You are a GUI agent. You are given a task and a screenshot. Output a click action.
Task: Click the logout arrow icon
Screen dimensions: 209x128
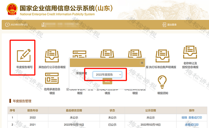(x=164, y=25)
